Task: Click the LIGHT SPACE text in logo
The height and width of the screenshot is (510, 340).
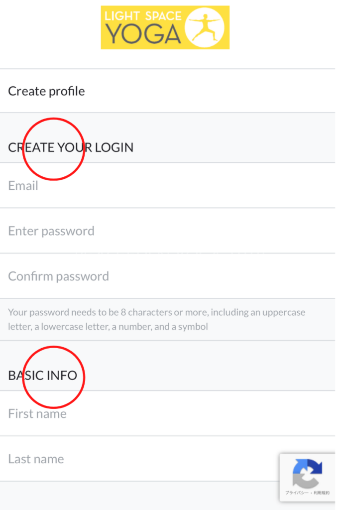Action: pyautogui.click(x=142, y=16)
